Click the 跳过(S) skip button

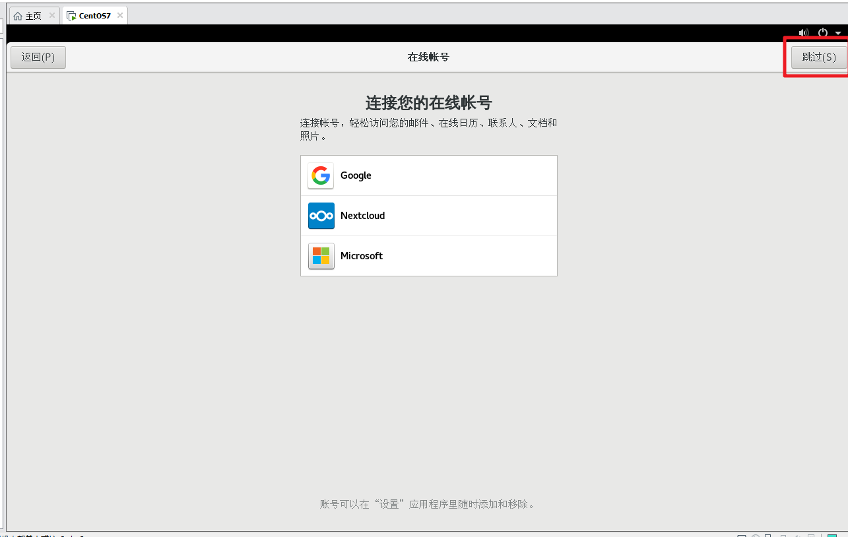(x=818, y=57)
